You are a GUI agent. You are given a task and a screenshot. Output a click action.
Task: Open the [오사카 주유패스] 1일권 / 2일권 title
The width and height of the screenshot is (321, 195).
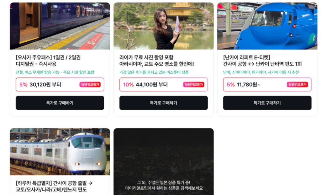point(48,61)
